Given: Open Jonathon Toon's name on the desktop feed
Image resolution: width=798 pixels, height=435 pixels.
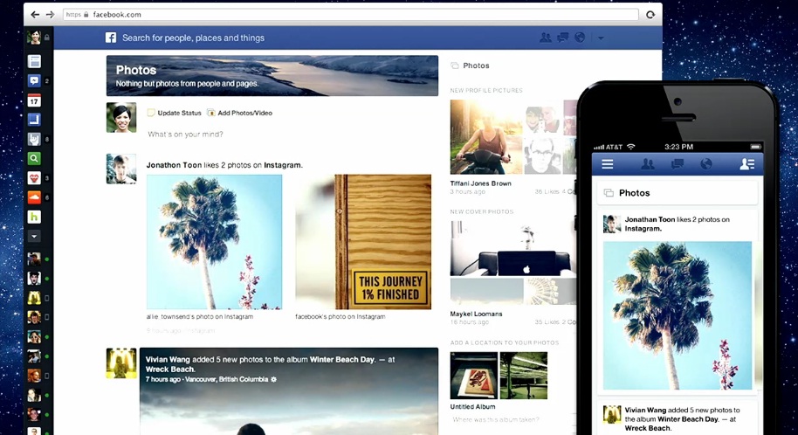Looking at the screenshot, I should pos(174,165).
